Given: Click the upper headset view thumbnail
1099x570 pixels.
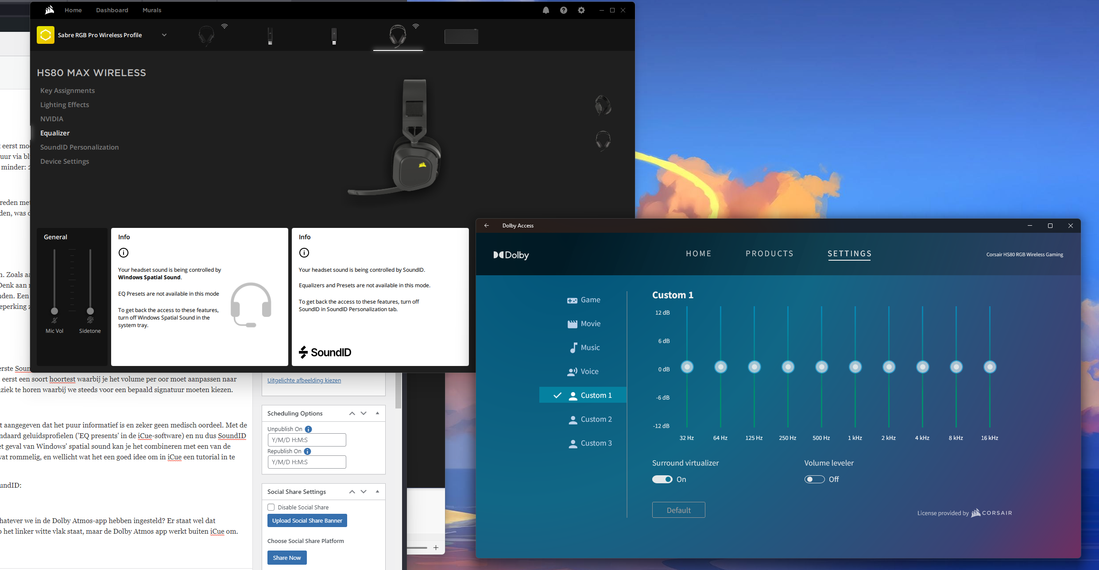Looking at the screenshot, I should click(603, 105).
